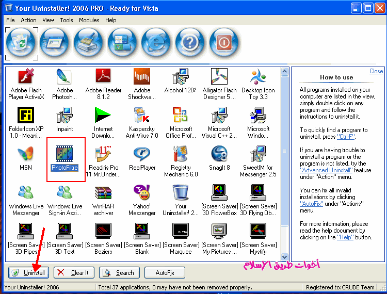Select Marquee screen saver

click(x=181, y=239)
